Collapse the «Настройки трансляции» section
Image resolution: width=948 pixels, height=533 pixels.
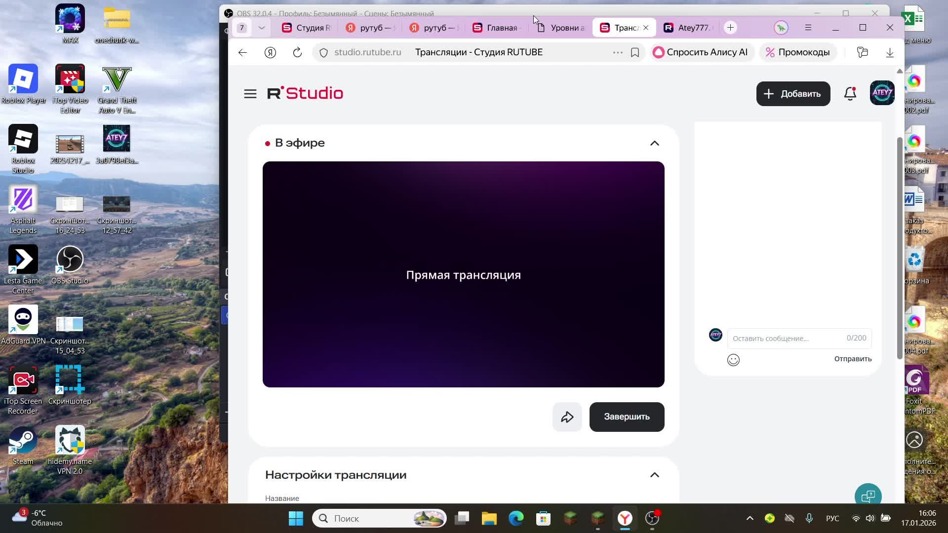tap(654, 475)
